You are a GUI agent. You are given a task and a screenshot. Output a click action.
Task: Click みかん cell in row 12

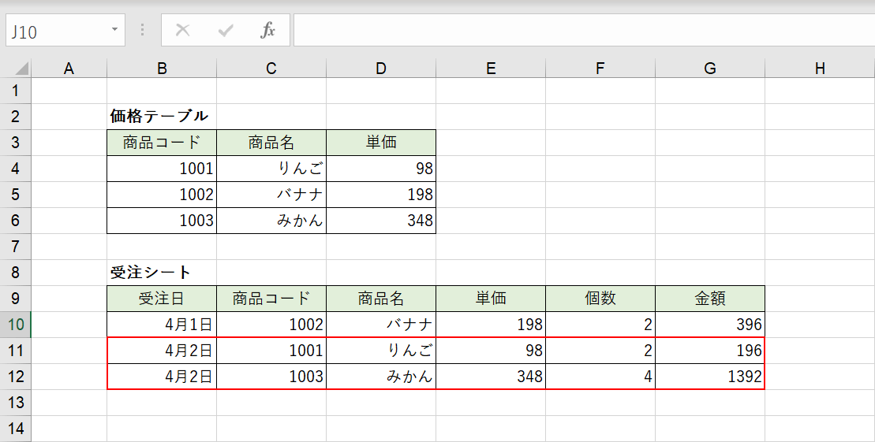380,377
